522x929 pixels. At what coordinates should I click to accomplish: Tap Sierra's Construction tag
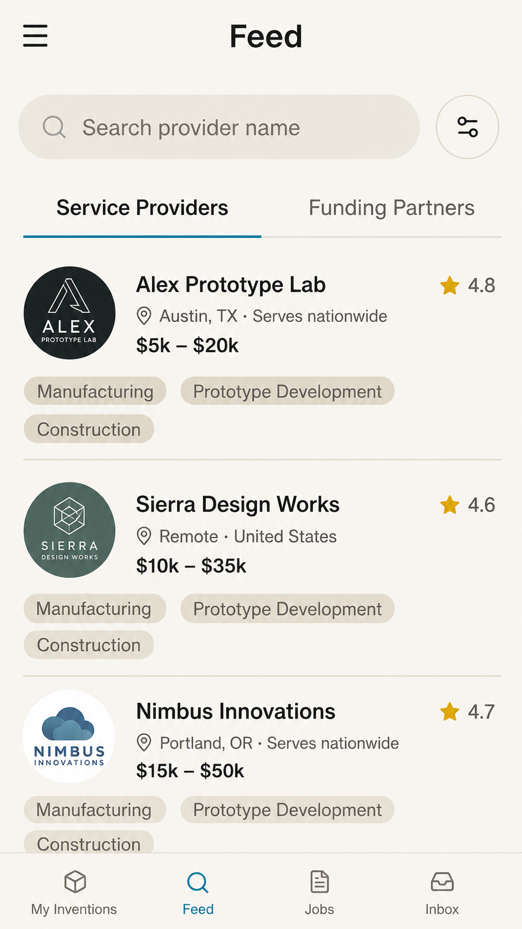pyautogui.click(x=89, y=645)
